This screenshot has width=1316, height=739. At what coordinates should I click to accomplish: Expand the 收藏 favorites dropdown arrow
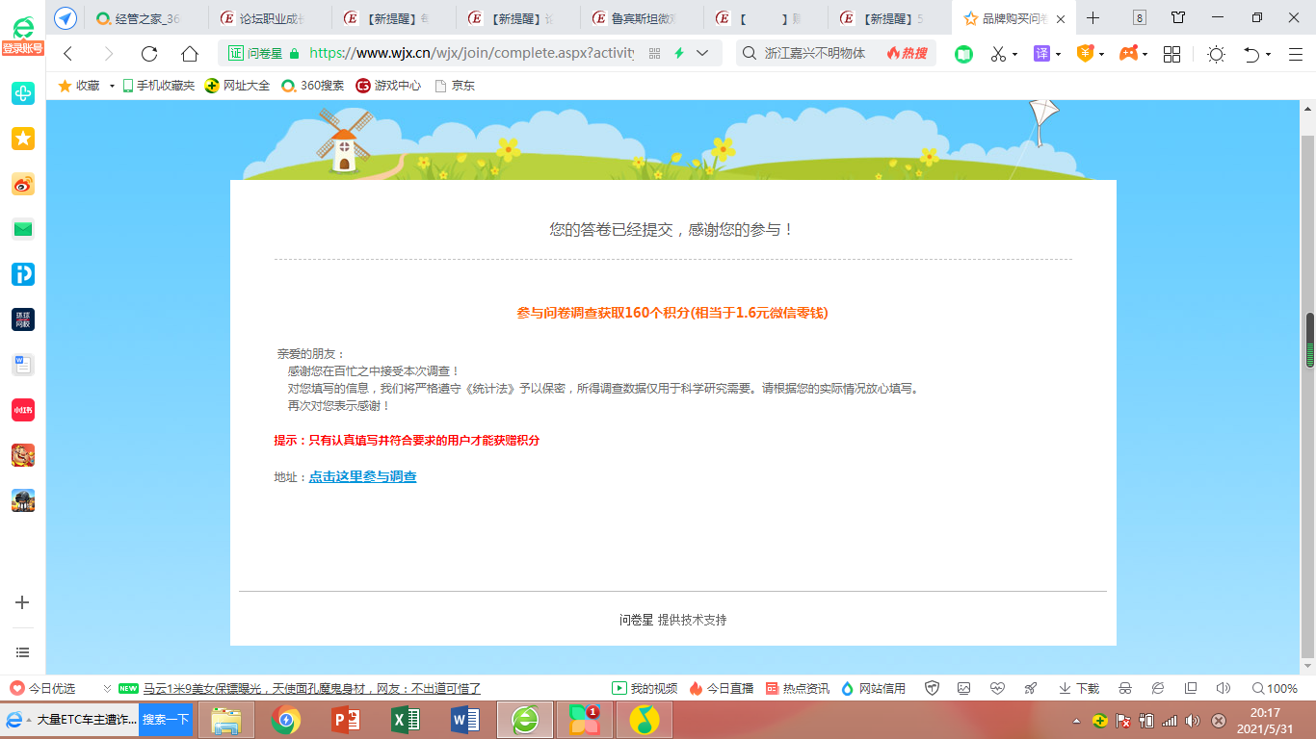tap(112, 86)
